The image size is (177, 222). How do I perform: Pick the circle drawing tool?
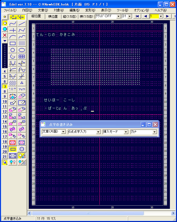pos(13,50)
